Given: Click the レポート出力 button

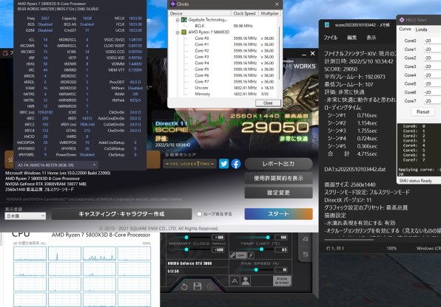Looking at the screenshot, I should 278,164.
